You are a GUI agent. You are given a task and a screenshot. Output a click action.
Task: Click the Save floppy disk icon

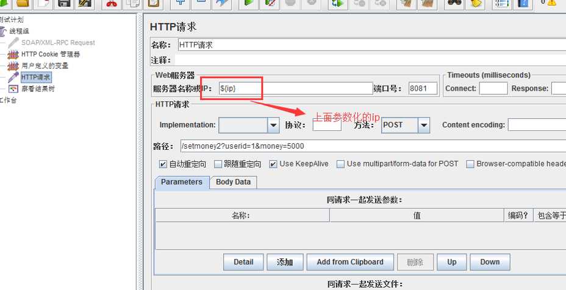[64, 3]
